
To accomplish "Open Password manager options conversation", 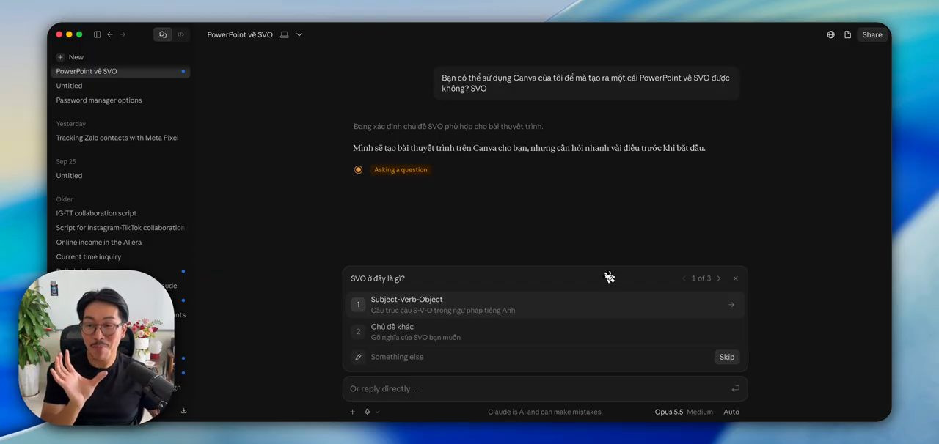I will tap(99, 100).
